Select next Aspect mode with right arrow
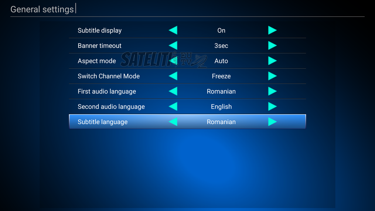375x211 pixels. coord(272,61)
